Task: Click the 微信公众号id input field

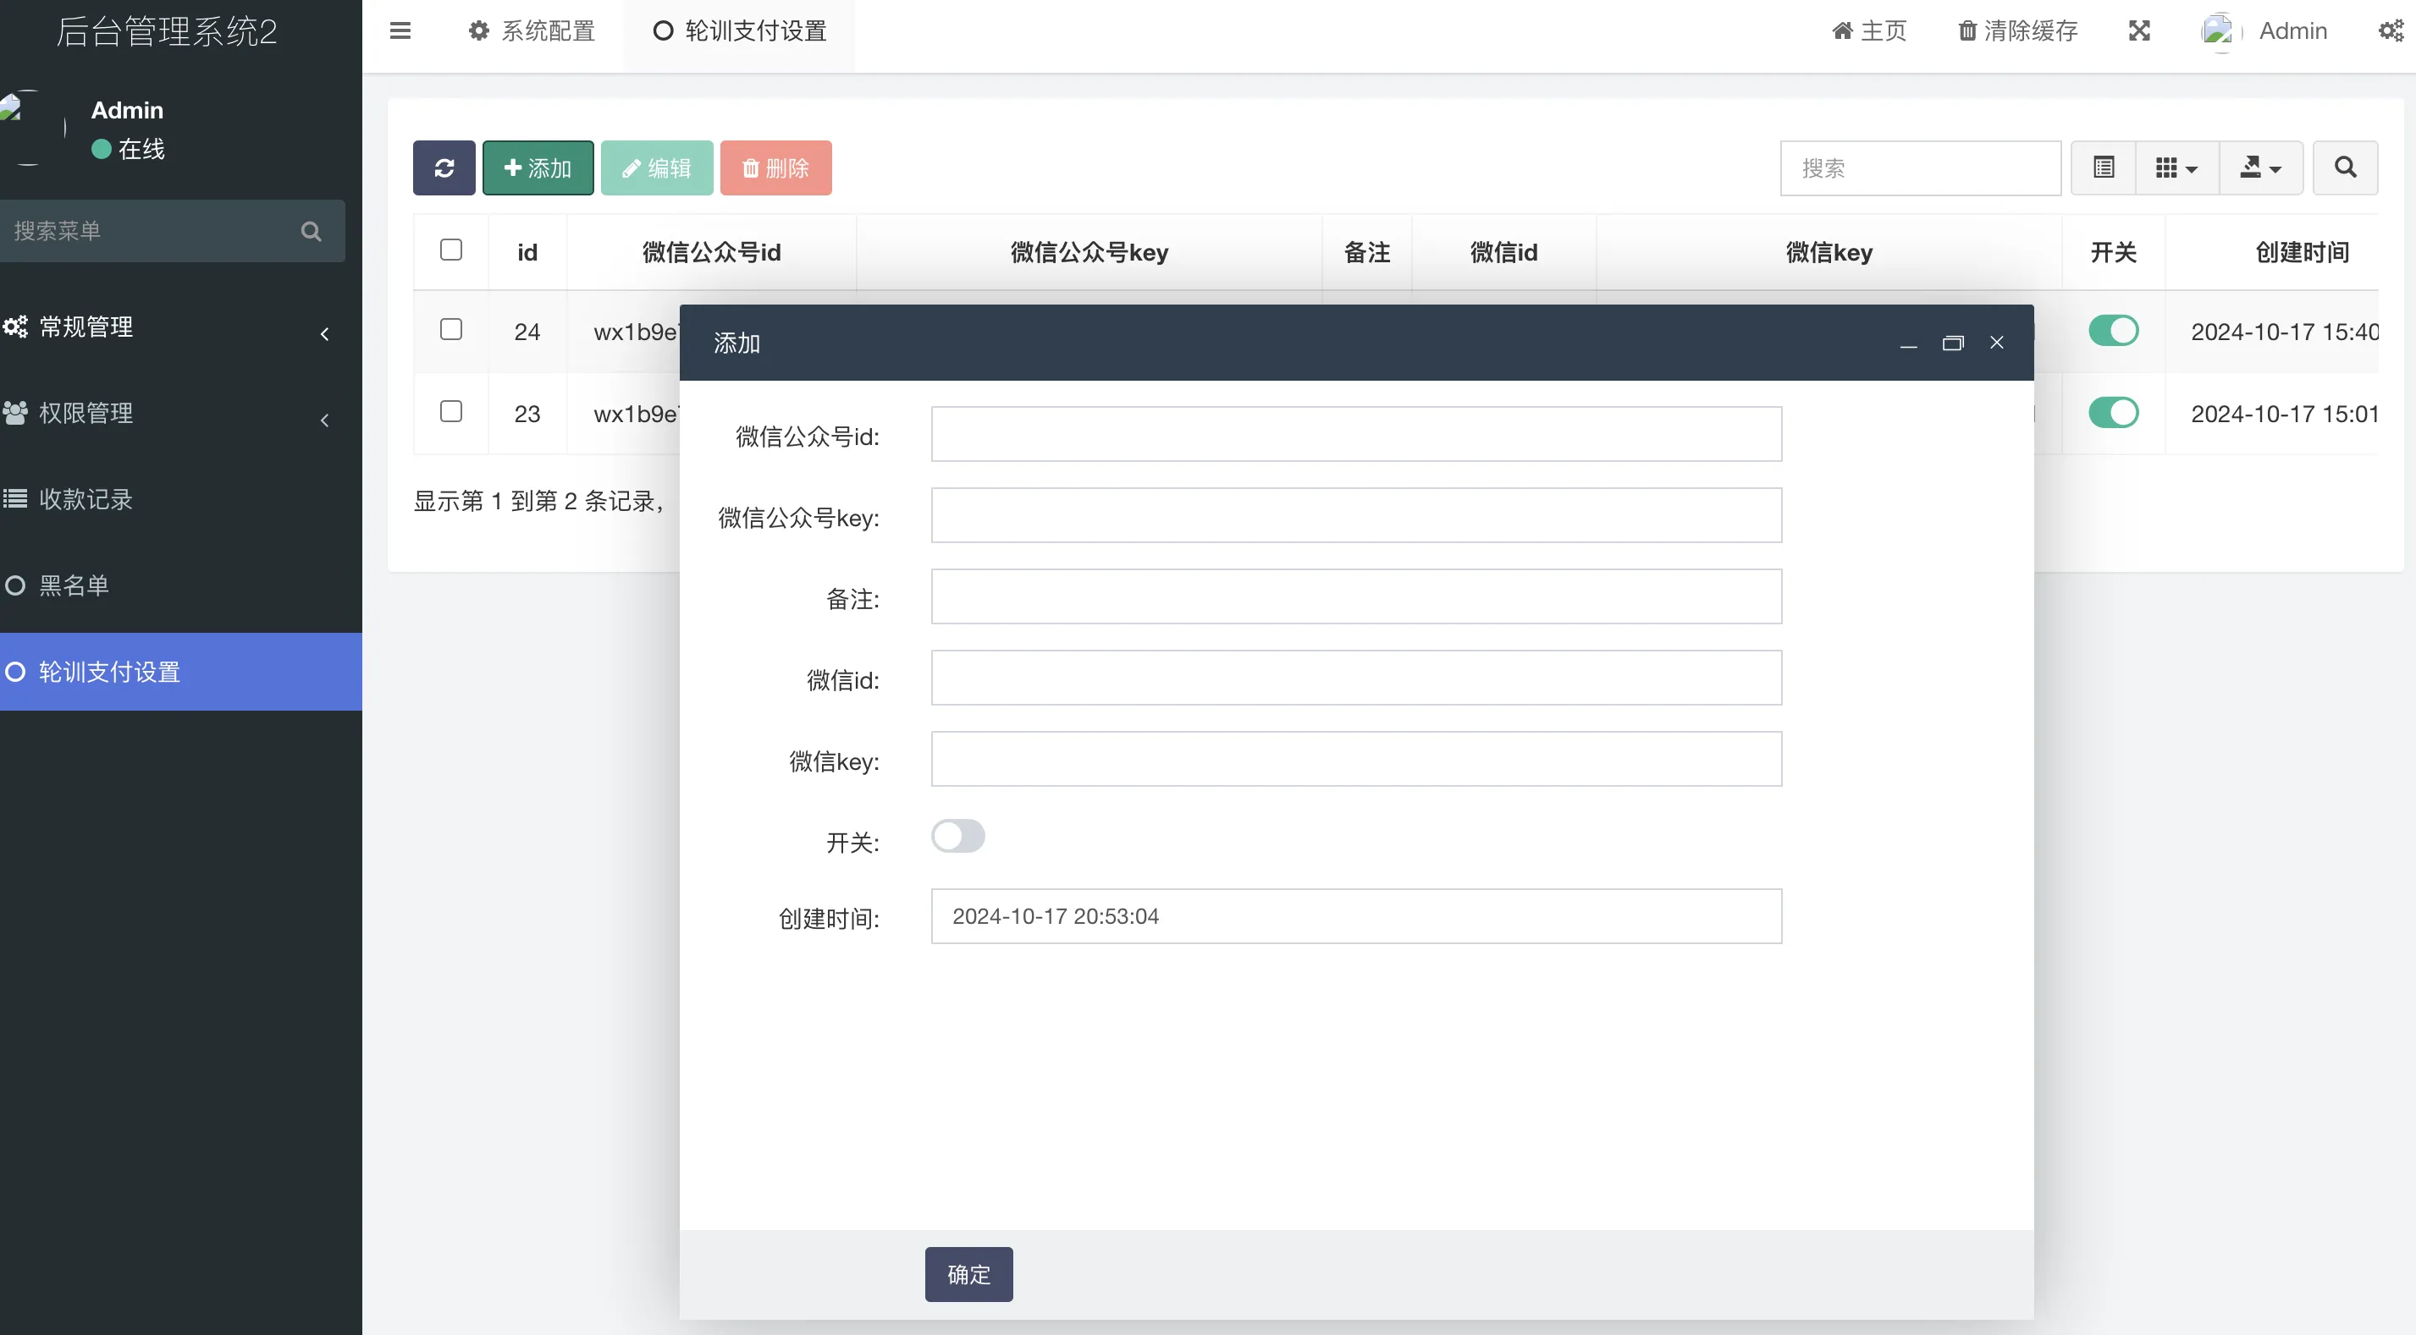Action: (x=1355, y=434)
